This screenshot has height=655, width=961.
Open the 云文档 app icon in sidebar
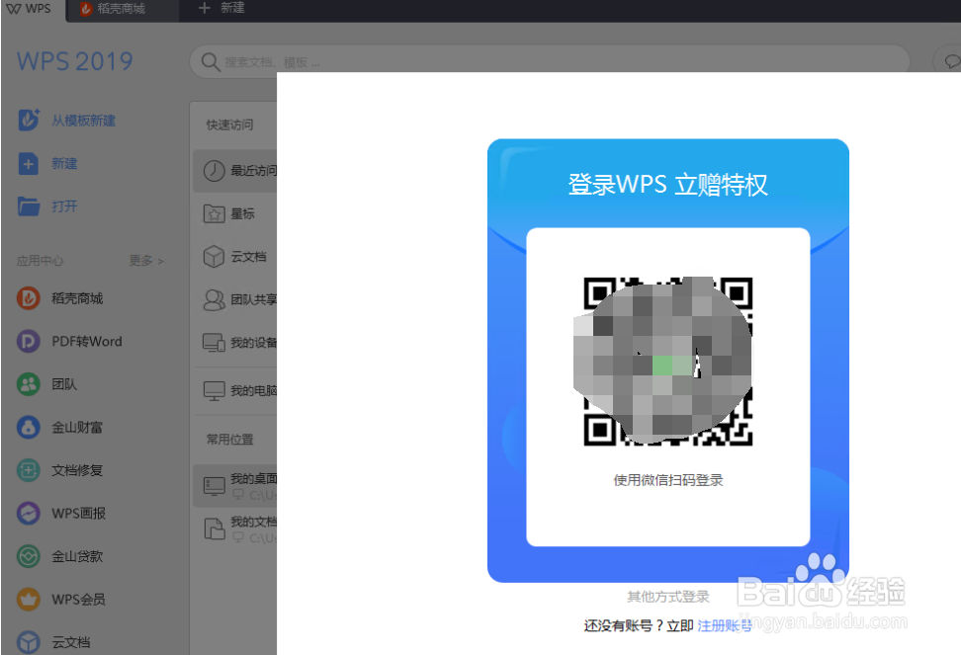click(x=29, y=642)
